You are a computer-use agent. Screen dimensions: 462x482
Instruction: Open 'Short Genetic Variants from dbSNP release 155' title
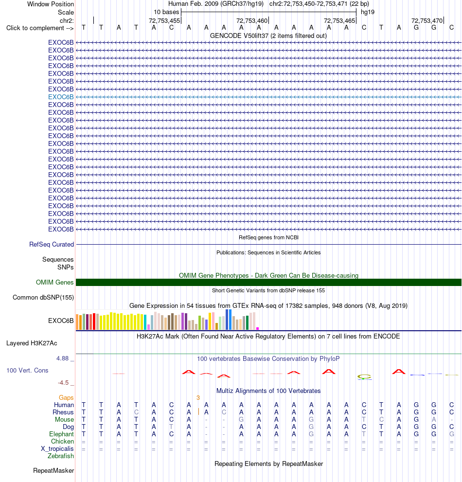[268, 290]
